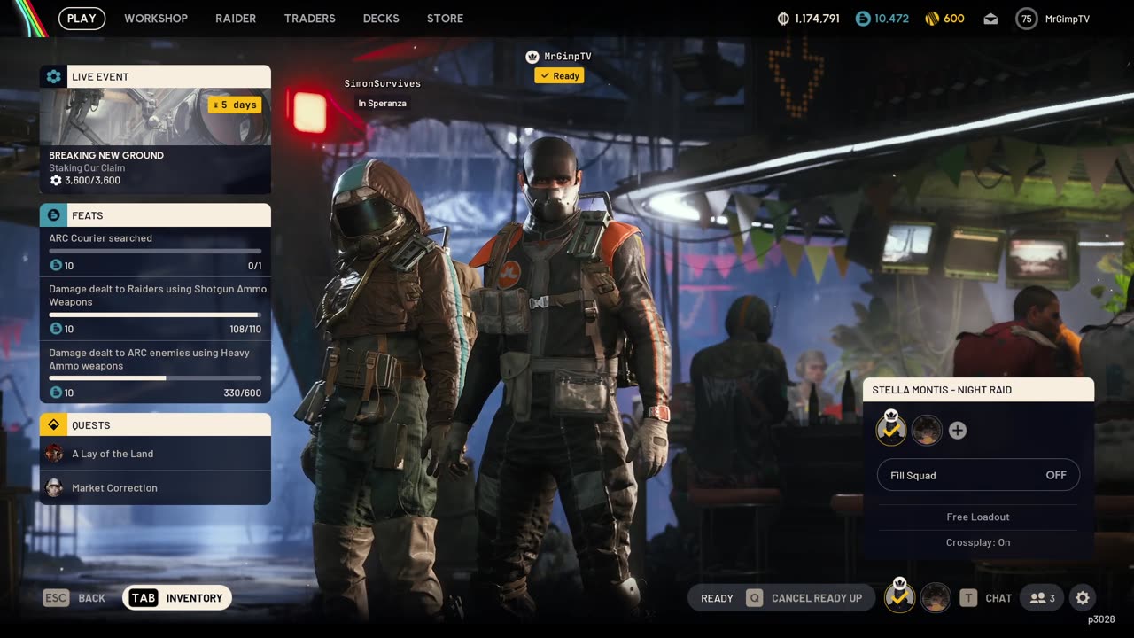Click the MrGimpTV name tag above character
Viewport: 1134px width, 638px height.
pos(568,56)
